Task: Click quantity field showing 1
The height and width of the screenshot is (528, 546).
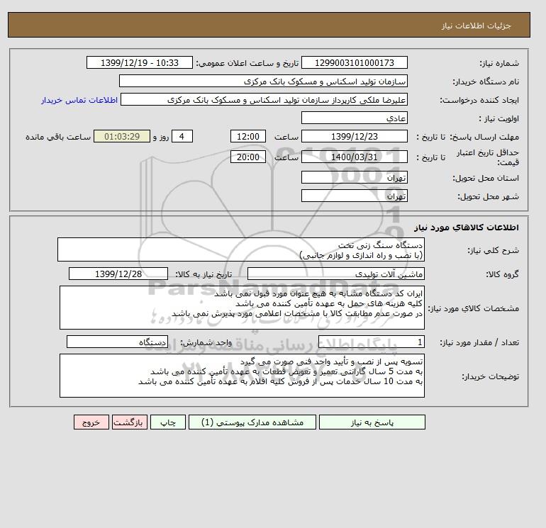Action: pyautogui.click(x=371, y=342)
